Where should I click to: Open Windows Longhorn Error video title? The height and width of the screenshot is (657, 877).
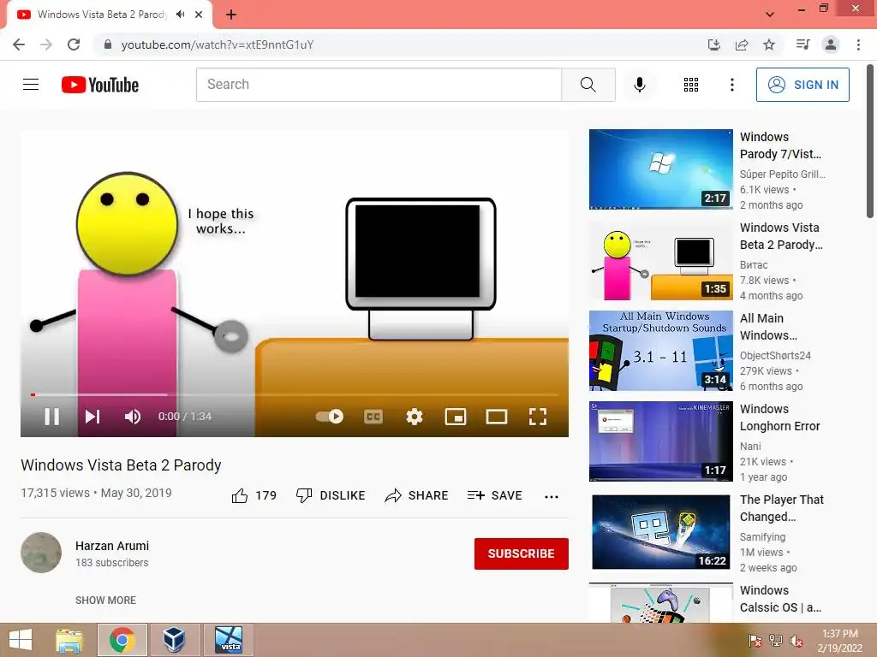(x=779, y=417)
